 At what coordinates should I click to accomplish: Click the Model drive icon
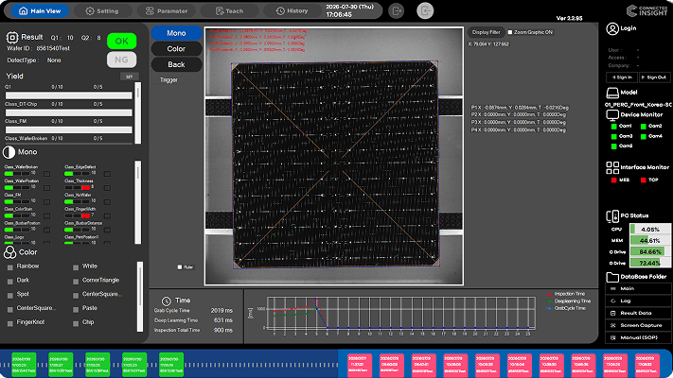point(612,93)
